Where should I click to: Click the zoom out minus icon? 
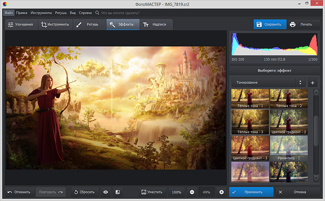(192, 192)
